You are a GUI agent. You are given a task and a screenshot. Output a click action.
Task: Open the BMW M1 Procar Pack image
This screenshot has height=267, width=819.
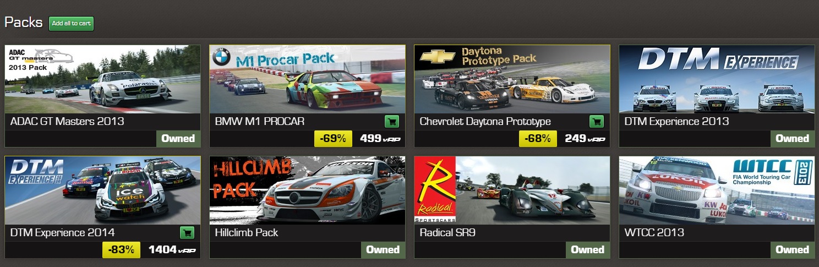pyautogui.click(x=308, y=79)
